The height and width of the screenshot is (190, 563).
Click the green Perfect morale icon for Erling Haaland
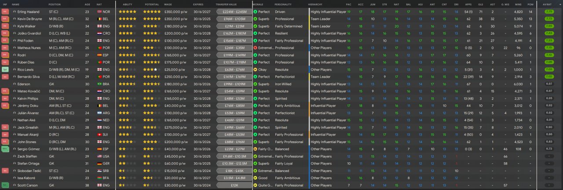256,12
